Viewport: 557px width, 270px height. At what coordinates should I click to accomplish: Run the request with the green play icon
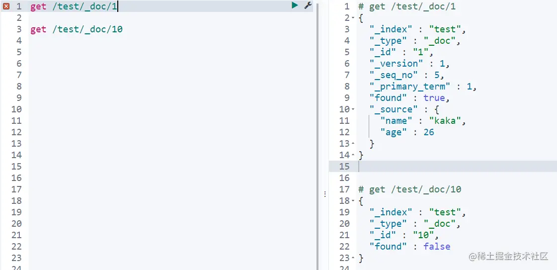click(x=295, y=5)
